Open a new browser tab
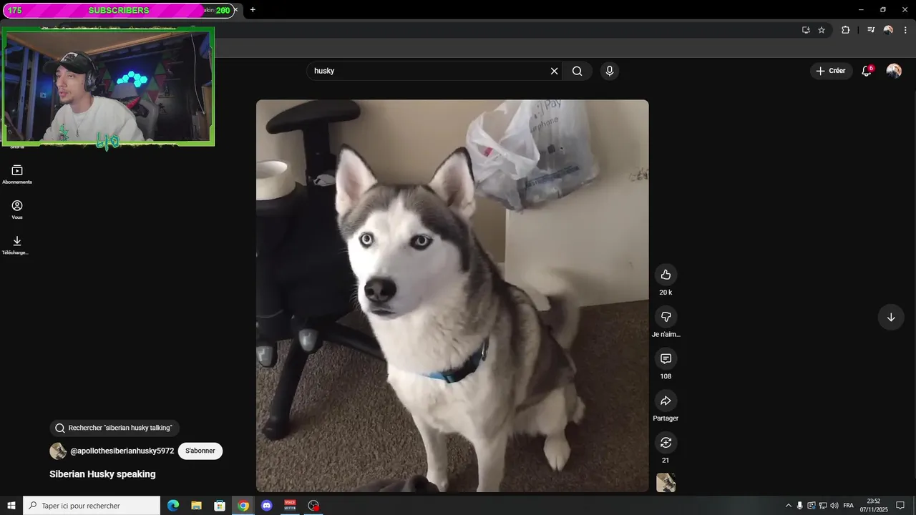 [x=253, y=10]
